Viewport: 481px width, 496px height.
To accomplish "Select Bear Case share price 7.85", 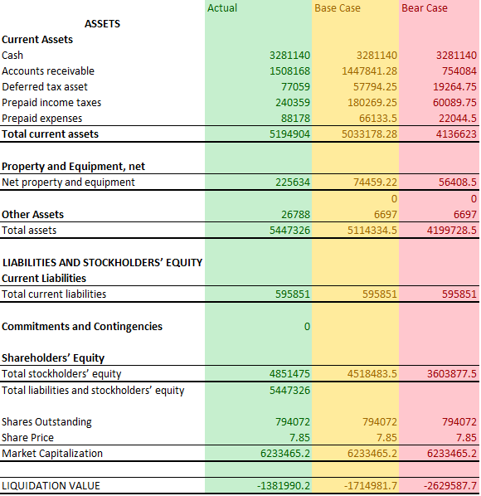I will tap(440, 438).
